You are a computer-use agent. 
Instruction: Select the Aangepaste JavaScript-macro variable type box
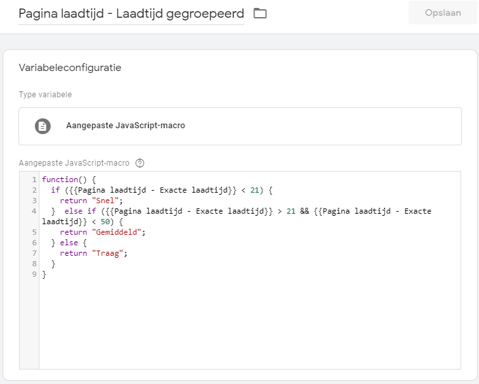pos(239,126)
